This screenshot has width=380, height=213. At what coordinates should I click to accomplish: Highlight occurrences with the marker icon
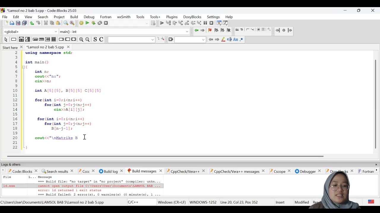pos(223,40)
